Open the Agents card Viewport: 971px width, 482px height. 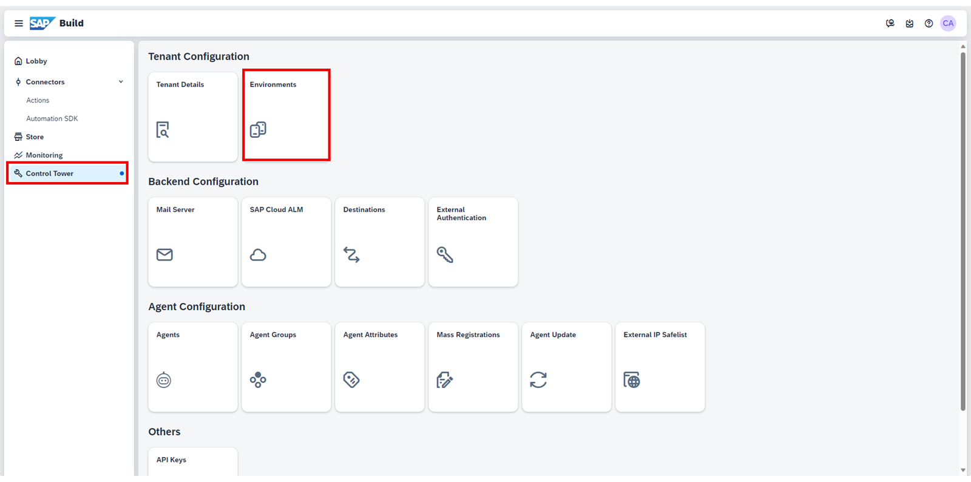tap(193, 367)
